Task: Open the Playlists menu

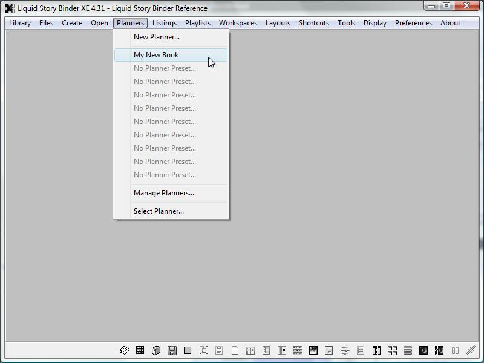Action: 198,23
